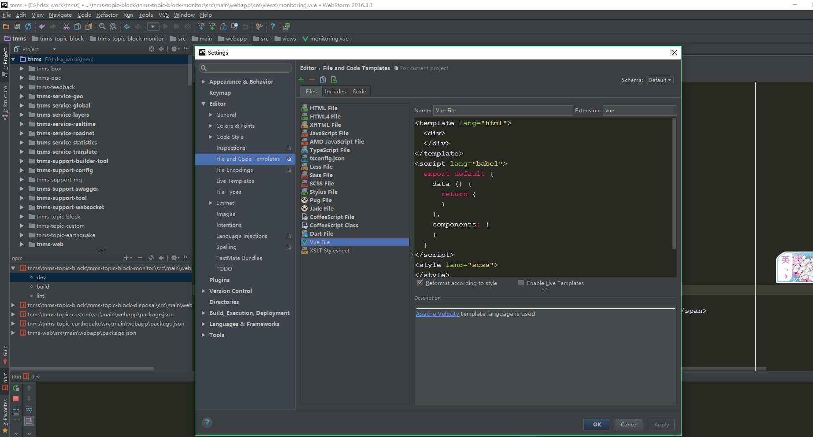
Task: Click the soft-wrap icon in Run panel
Action: coord(29,410)
